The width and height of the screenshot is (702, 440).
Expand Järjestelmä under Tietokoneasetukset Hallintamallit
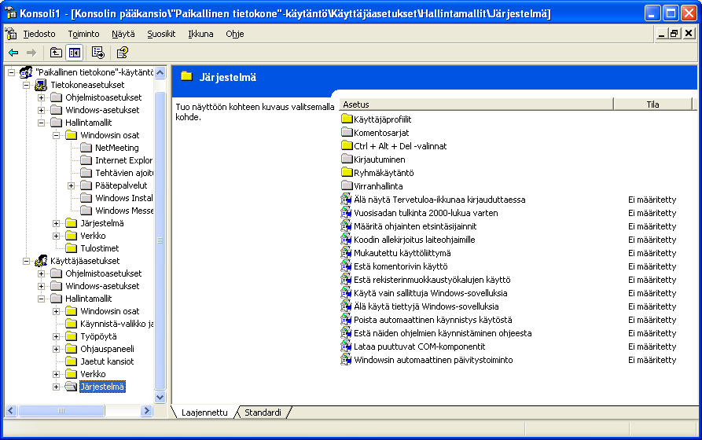coord(57,223)
